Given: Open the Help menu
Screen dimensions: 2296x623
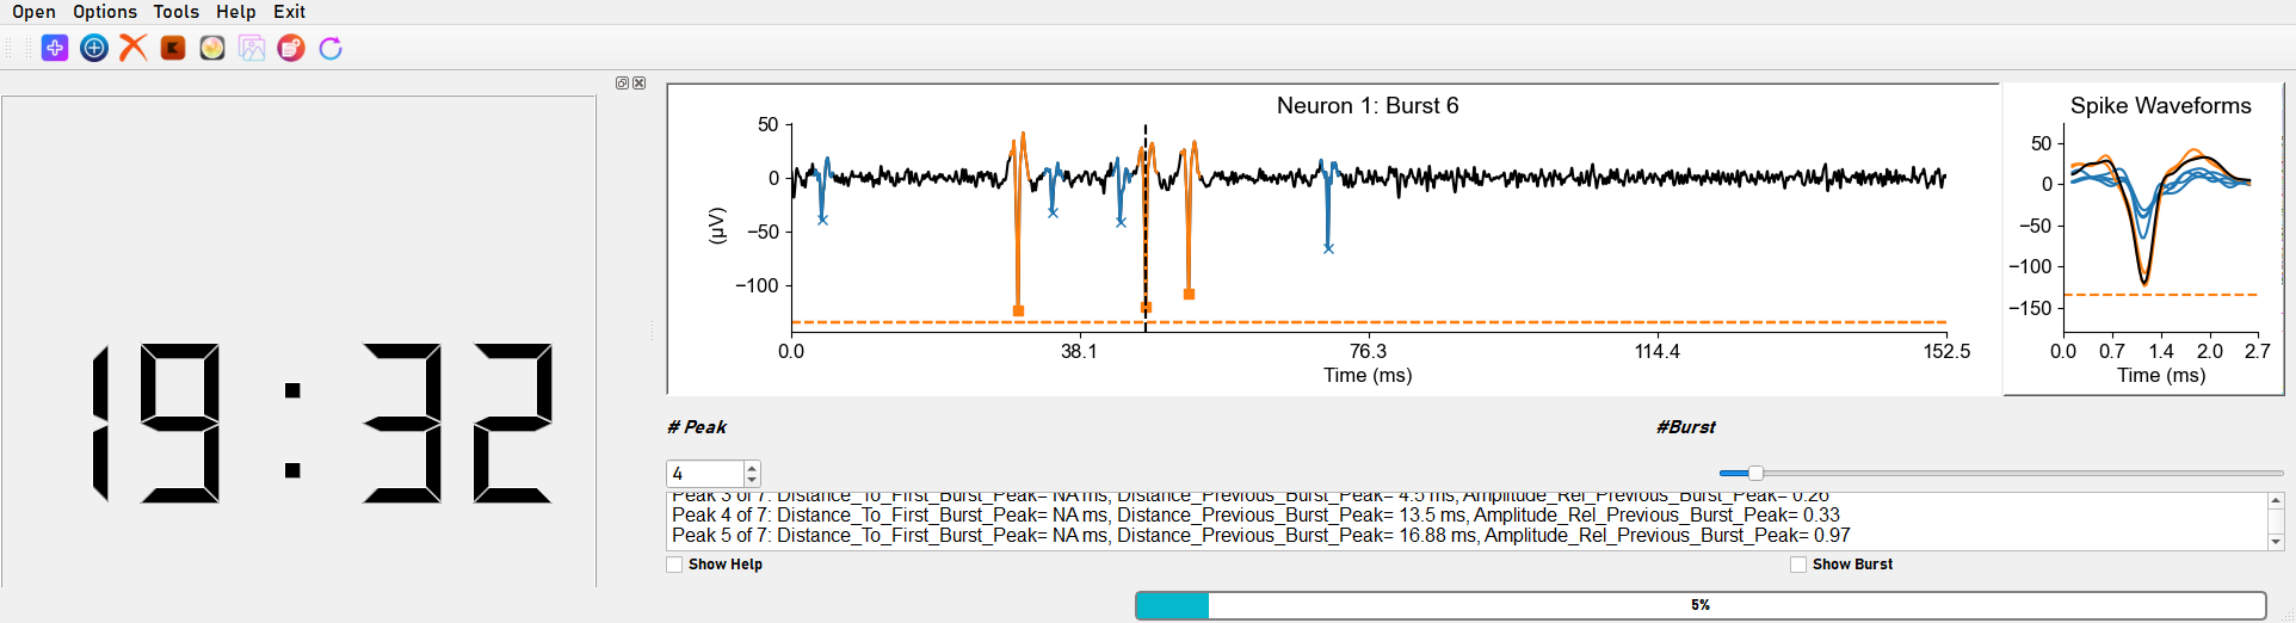Looking at the screenshot, I should [235, 12].
